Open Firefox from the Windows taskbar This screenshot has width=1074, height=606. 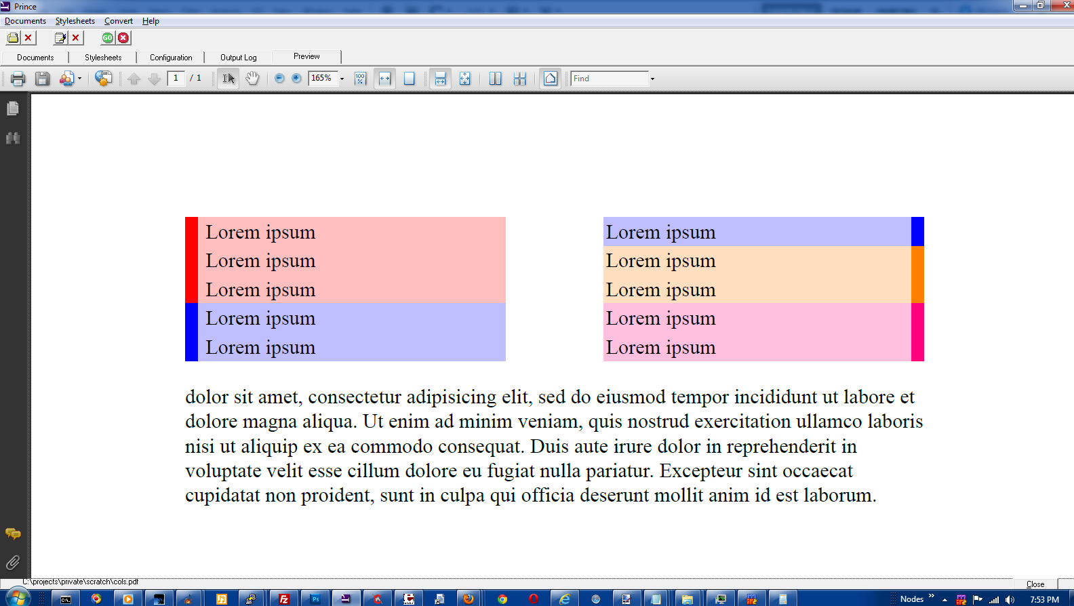[468, 599]
